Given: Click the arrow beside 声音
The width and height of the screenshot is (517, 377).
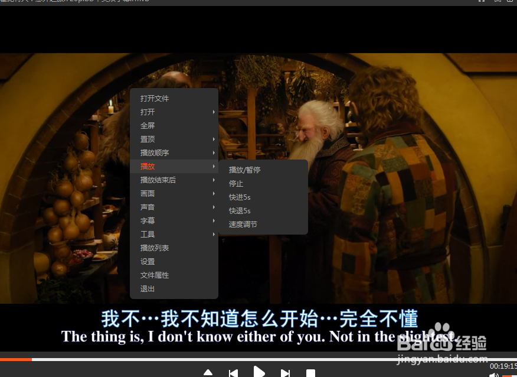Looking at the screenshot, I should click(214, 207).
